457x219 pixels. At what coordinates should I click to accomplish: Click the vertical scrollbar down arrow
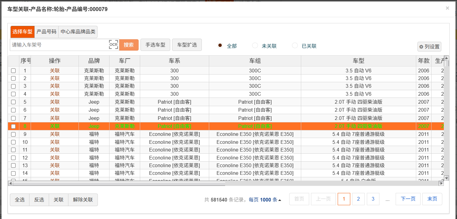point(447,178)
